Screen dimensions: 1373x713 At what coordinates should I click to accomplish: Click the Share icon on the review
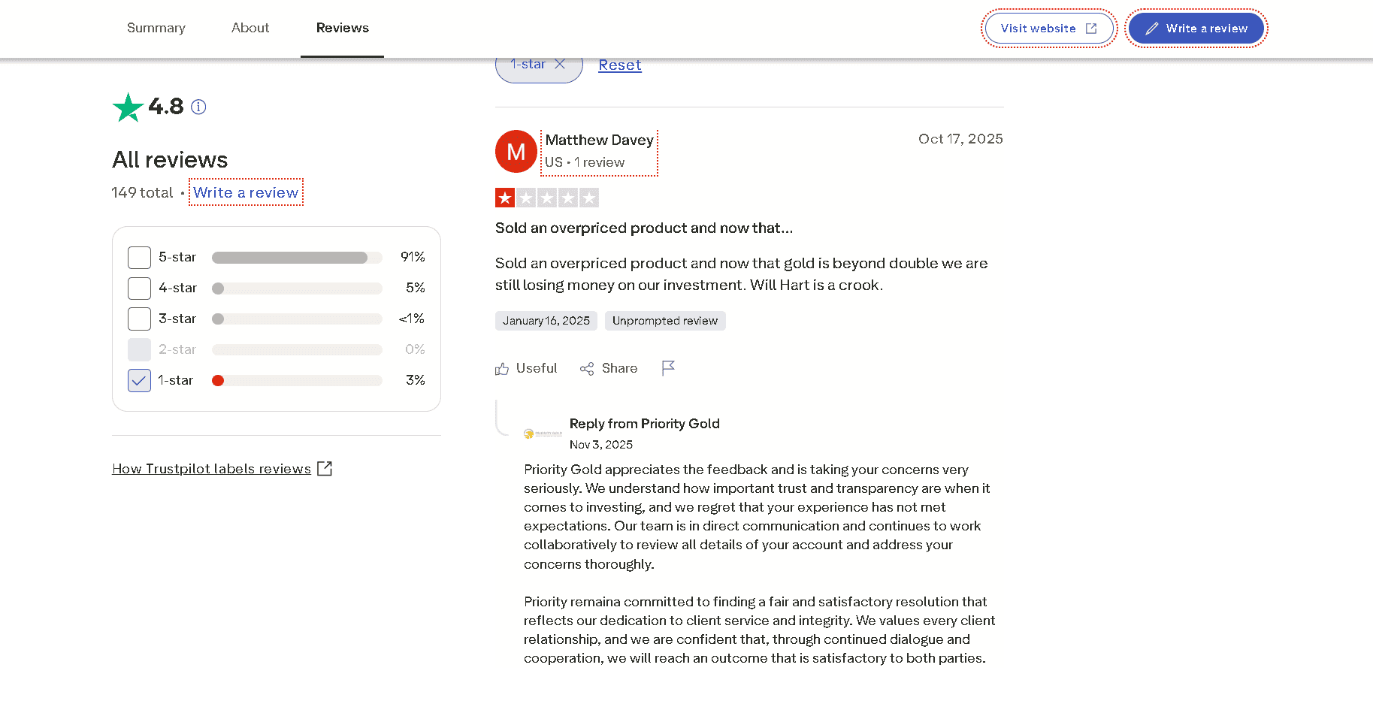587,369
